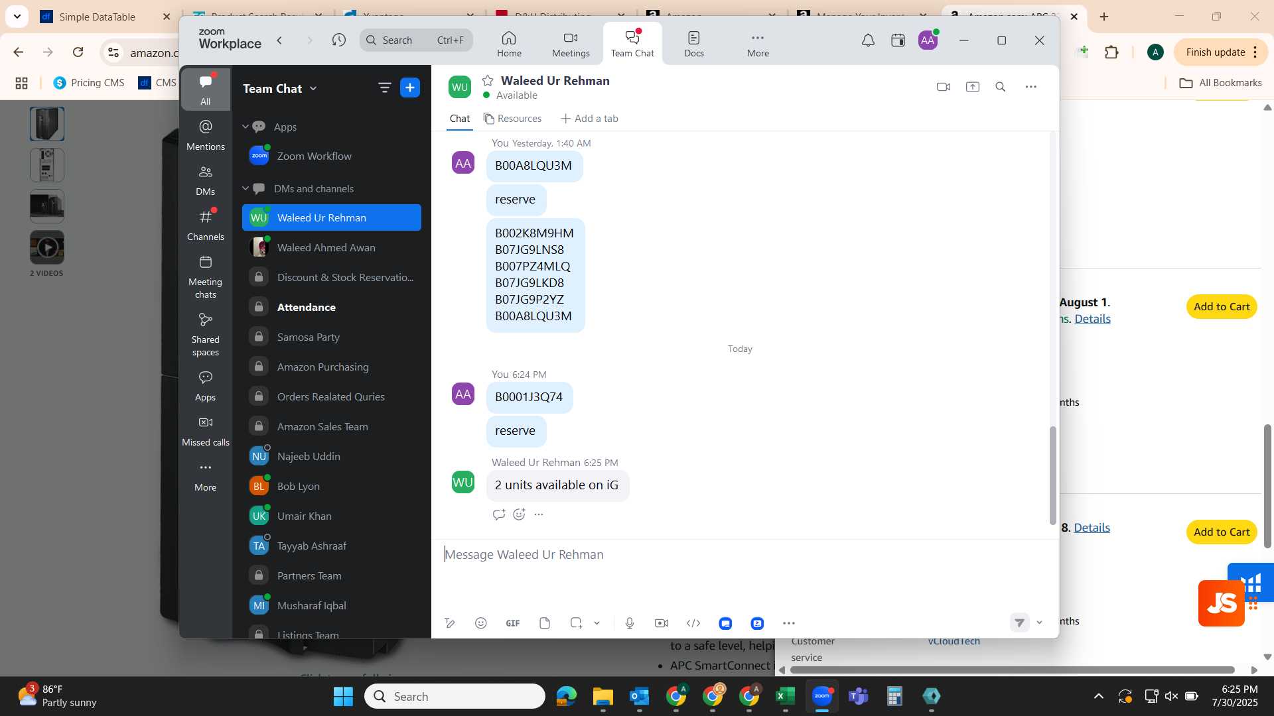Open chat with Bob Lyon
Image resolution: width=1274 pixels, height=716 pixels.
point(332,487)
